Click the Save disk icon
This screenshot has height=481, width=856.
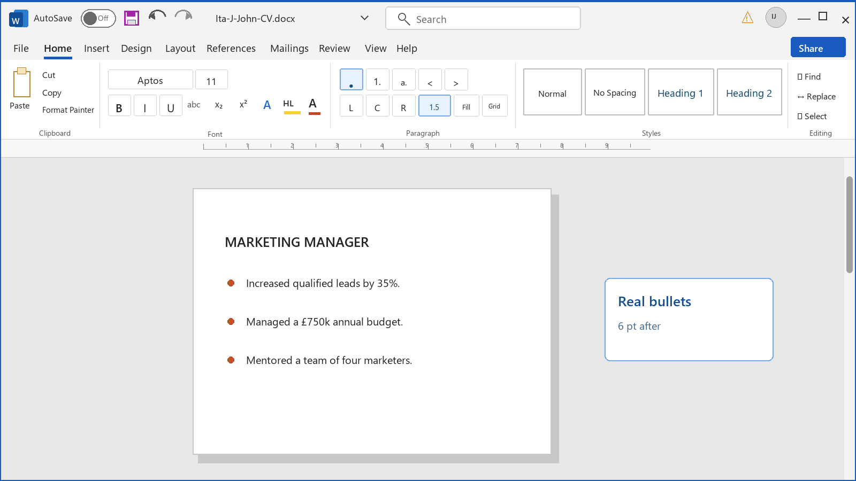[x=132, y=18]
